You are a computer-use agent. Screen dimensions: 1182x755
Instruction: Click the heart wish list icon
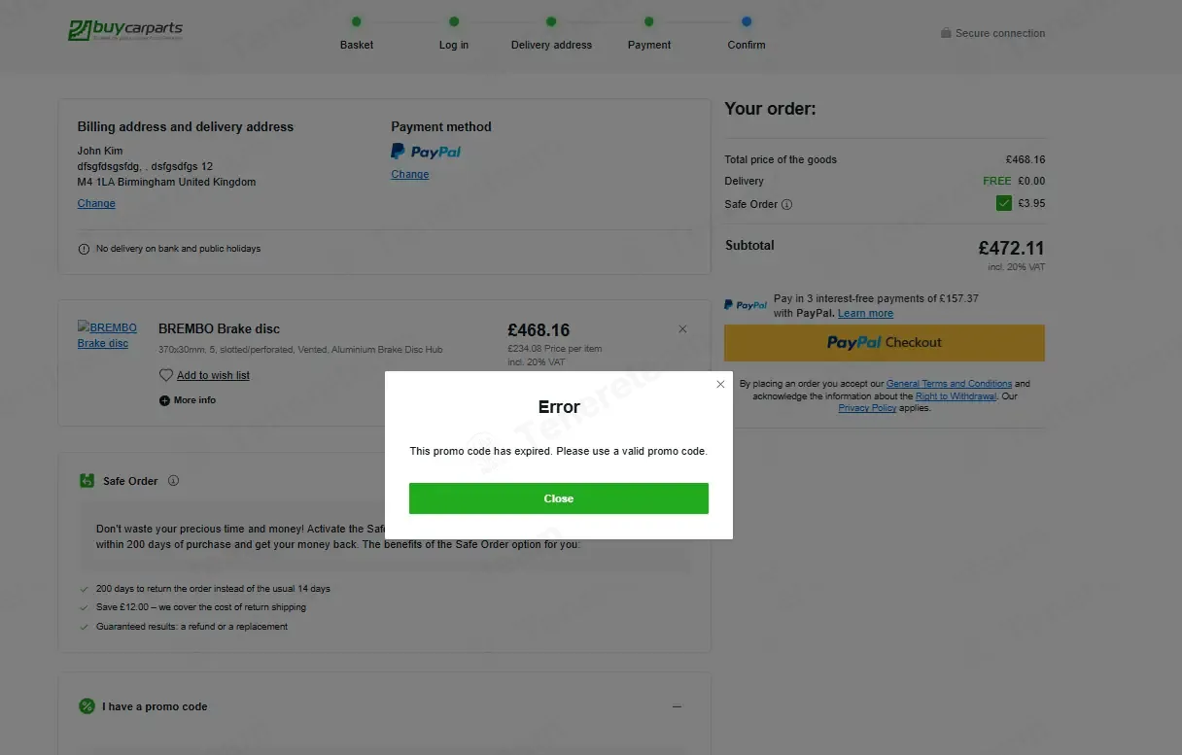[x=166, y=375]
